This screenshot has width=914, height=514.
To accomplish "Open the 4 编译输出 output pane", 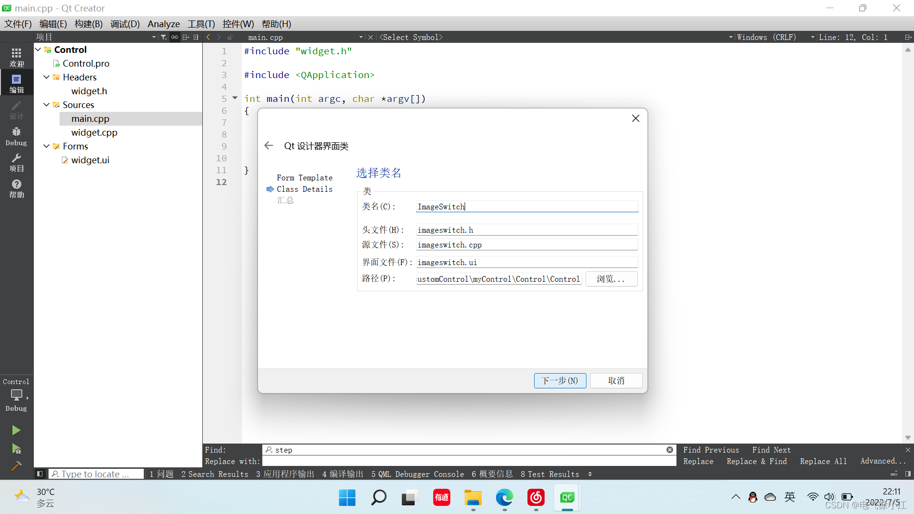I will (343, 474).
